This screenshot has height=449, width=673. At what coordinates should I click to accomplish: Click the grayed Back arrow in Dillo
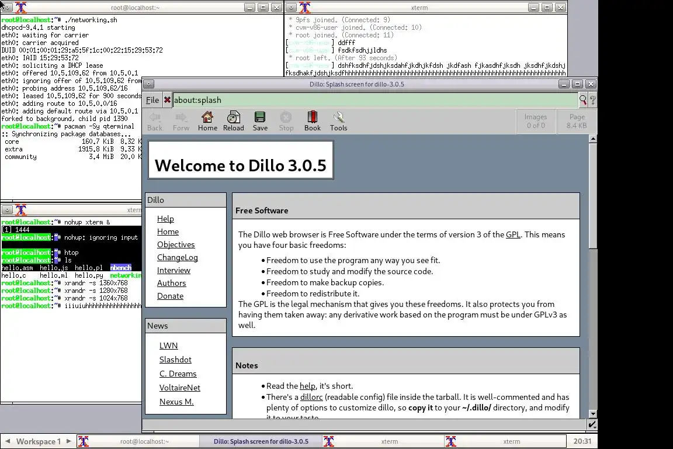tap(155, 121)
